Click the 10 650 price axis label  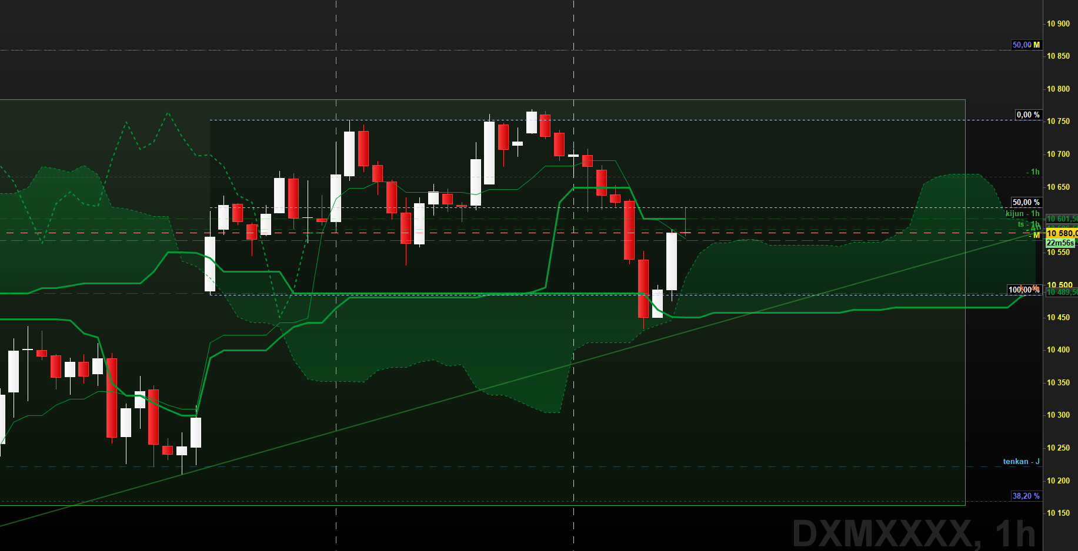1058,187
